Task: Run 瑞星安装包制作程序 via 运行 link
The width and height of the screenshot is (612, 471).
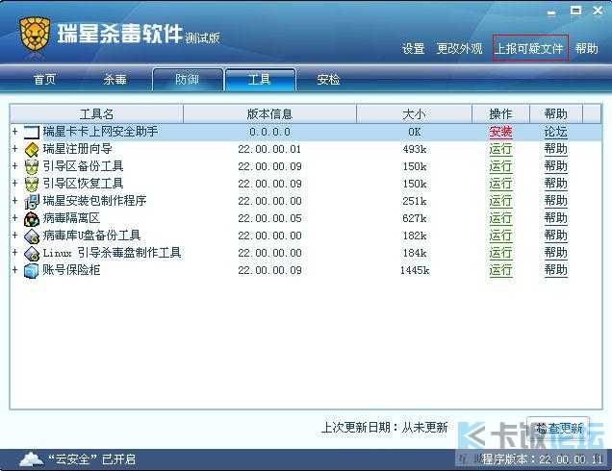Action: (500, 201)
